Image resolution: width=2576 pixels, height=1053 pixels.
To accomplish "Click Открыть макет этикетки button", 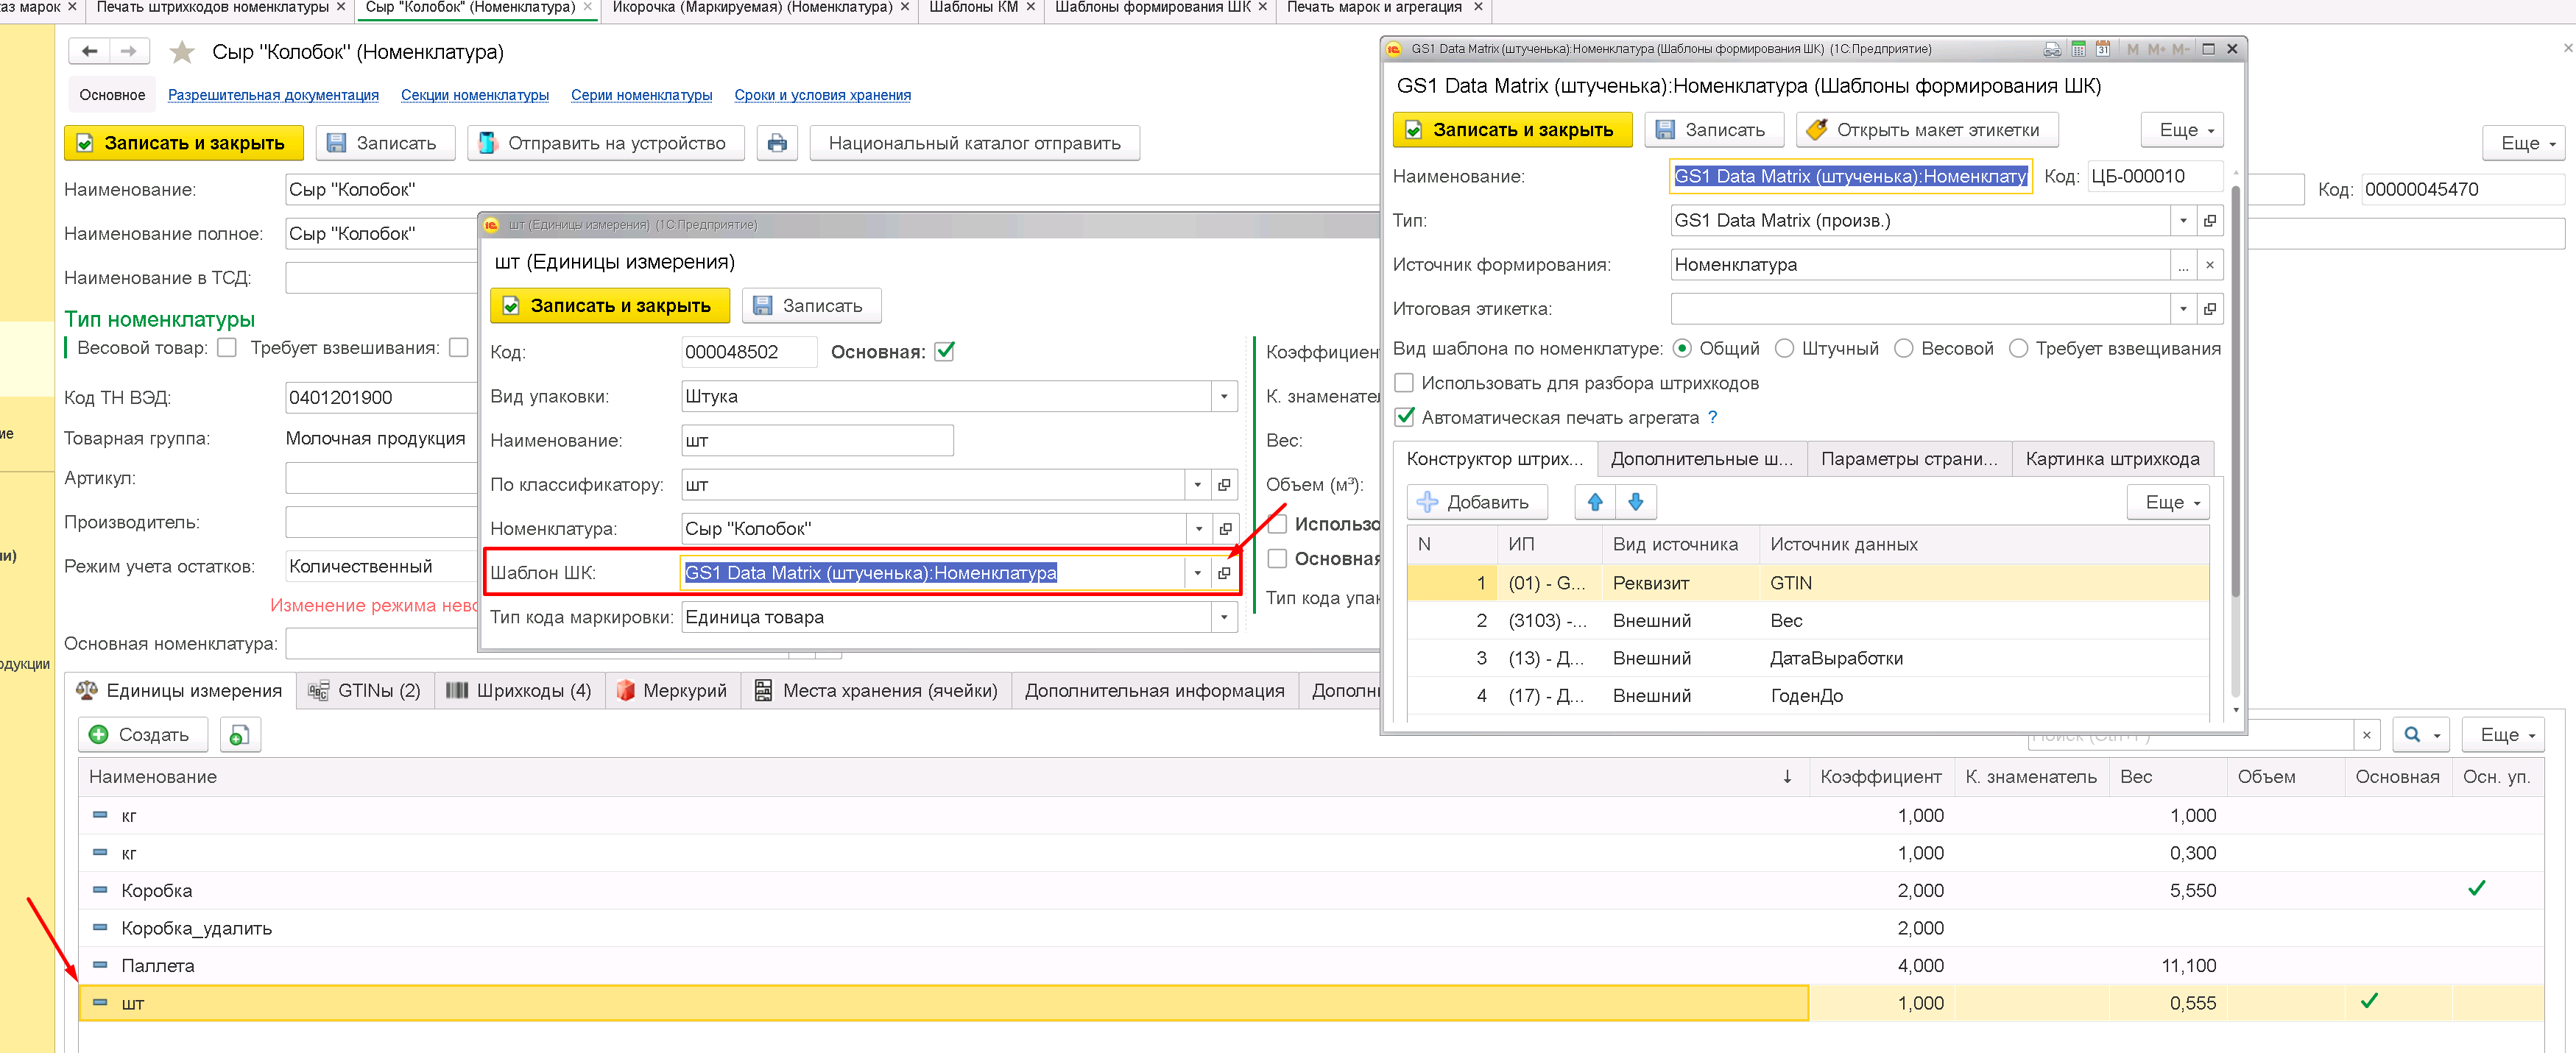I will pyautogui.click(x=1927, y=130).
